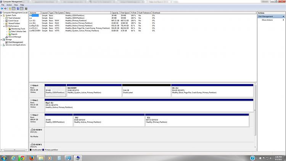
Task: Expand the Monitoring Tools node
Action: [7, 29]
